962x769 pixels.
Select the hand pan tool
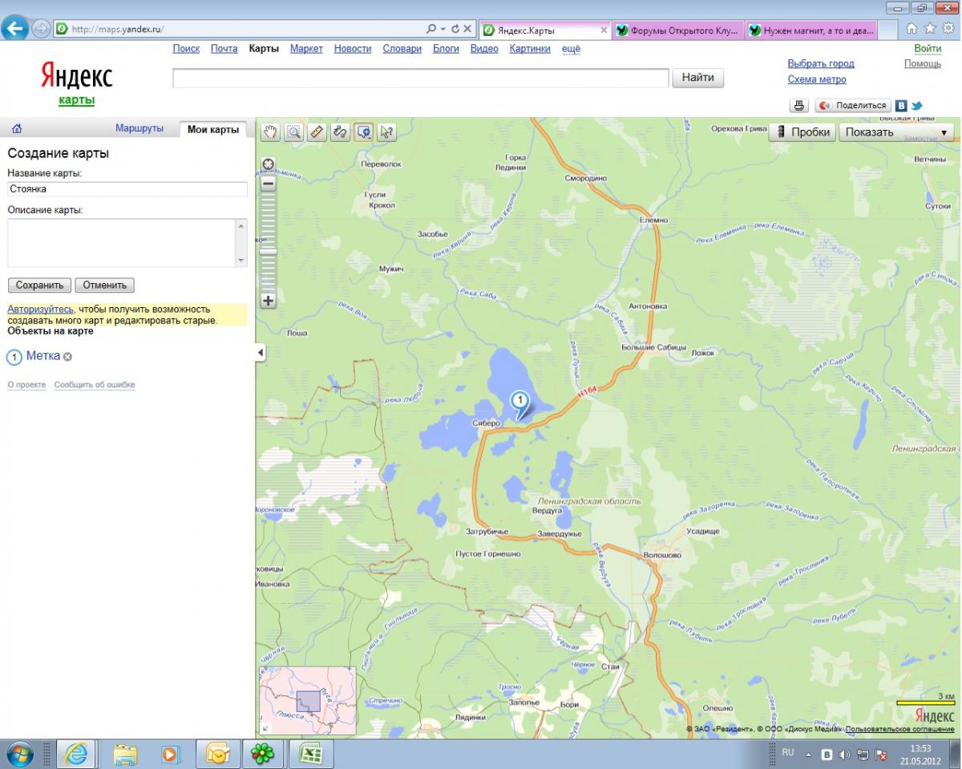[271, 132]
